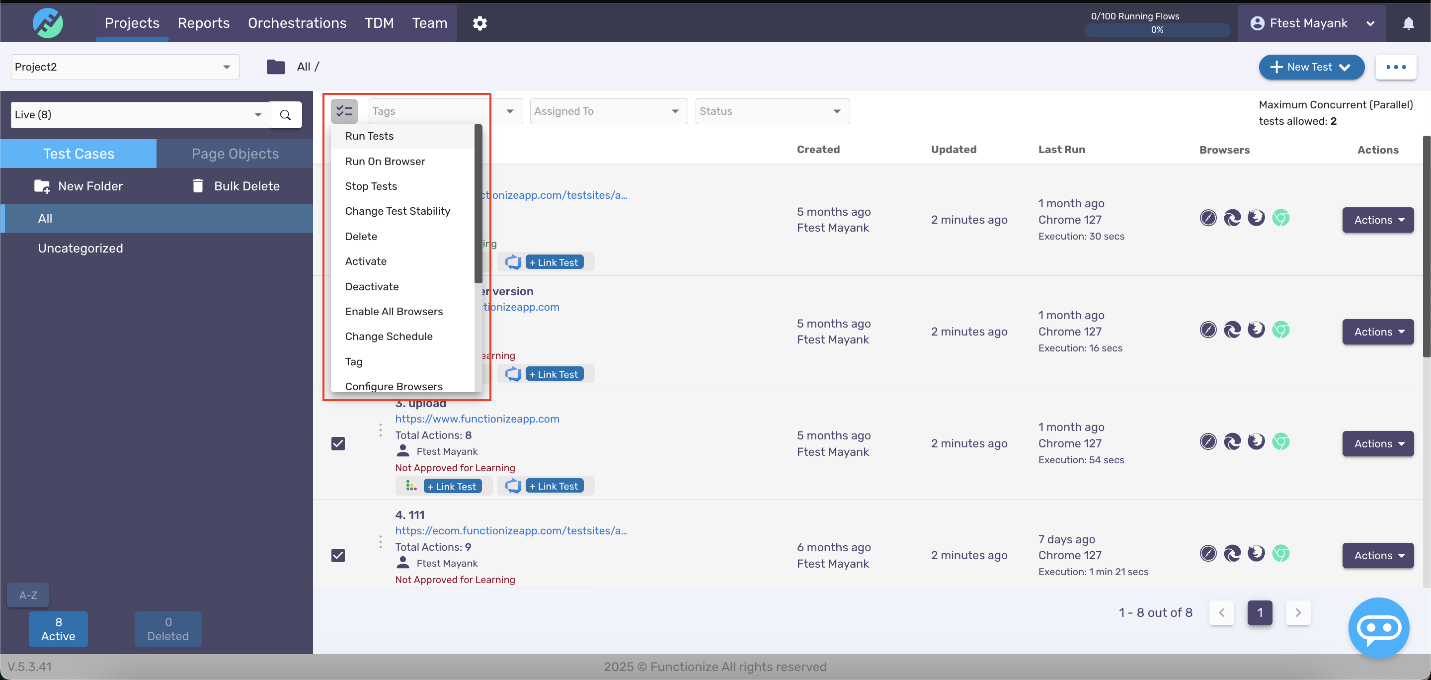Click the New Folder button

(79, 186)
